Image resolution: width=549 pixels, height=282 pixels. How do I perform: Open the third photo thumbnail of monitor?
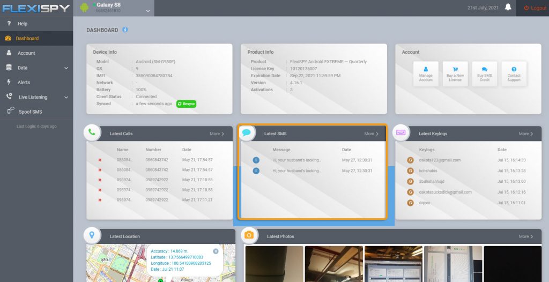(x=394, y=264)
